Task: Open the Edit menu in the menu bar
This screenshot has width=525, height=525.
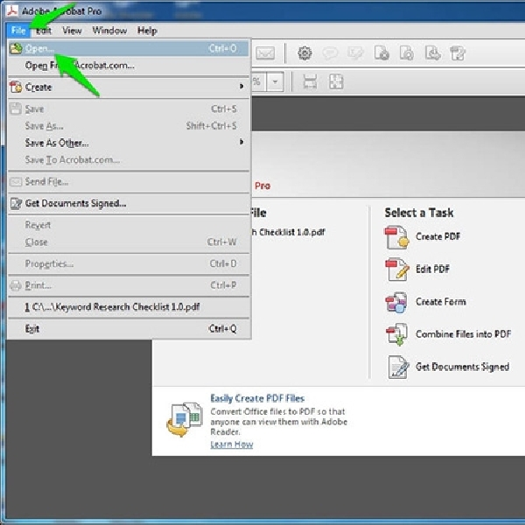Action: [44, 31]
